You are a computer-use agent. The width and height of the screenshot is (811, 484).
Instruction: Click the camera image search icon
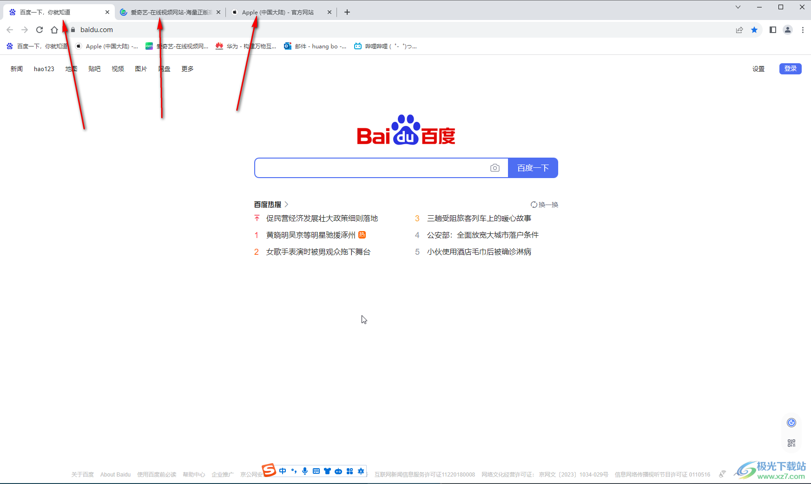tap(495, 168)
